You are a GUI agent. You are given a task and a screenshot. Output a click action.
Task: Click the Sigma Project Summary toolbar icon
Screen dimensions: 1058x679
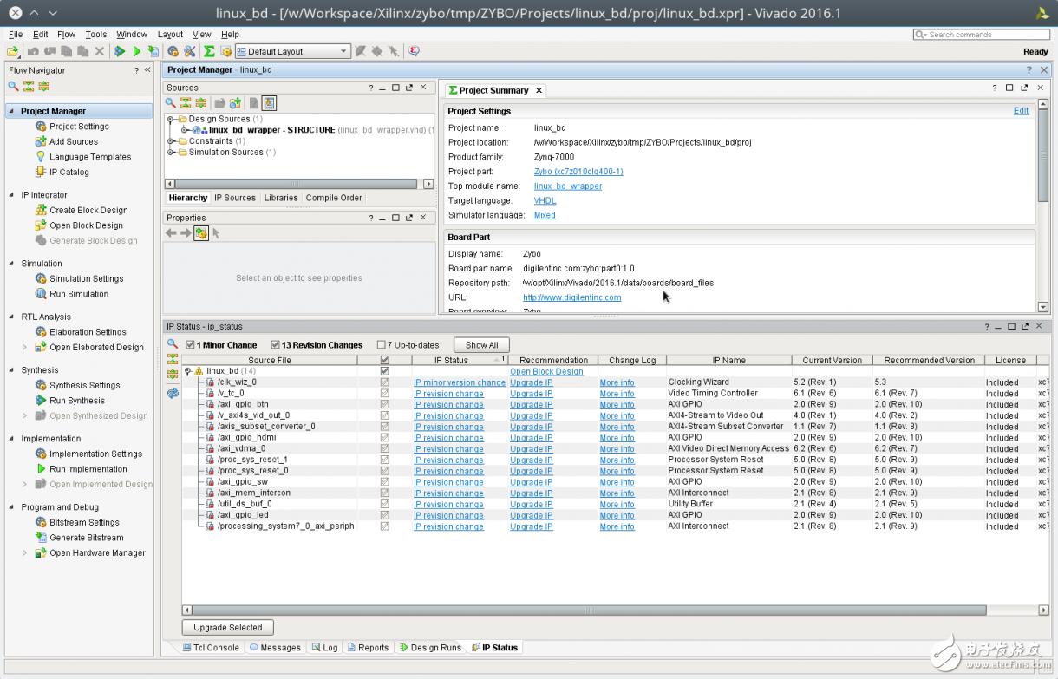click(x=209, y=52)
